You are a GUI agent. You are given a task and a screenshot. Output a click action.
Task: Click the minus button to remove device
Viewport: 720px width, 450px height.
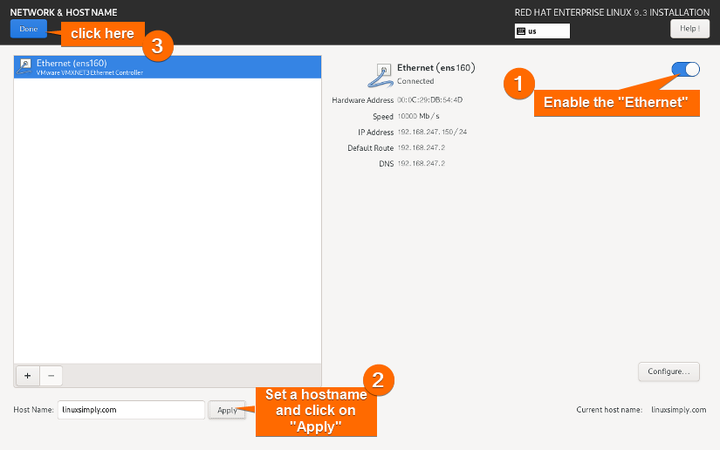pyautogui.click(x=51, y=376)
